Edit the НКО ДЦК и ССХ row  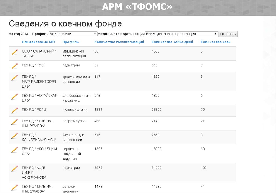click(x=14, y=150)
